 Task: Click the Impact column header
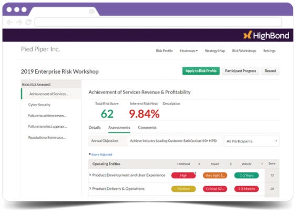[215, 164]
